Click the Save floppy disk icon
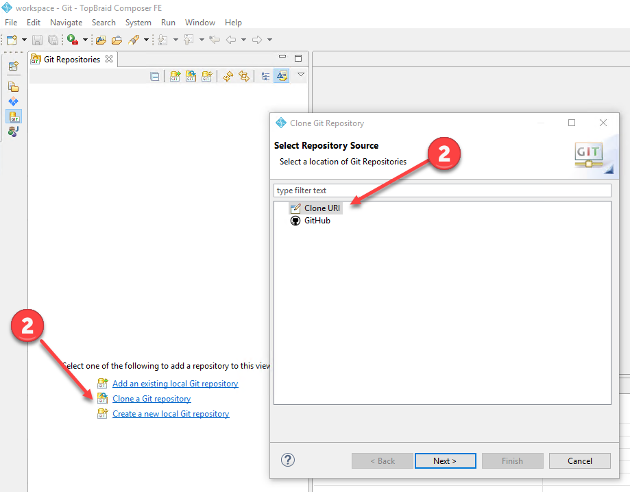 (x=38, y=40)
